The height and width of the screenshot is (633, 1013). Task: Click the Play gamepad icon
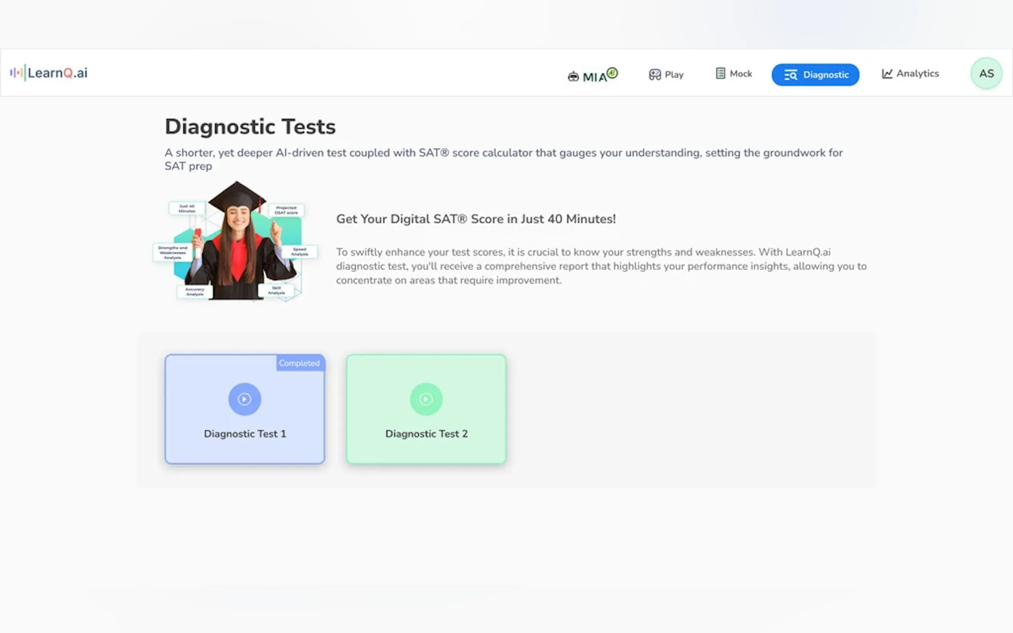pyautogui.click(x=654, y=75)
